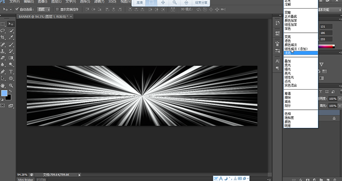Select the Blur tool
Viewport: 342px width, 181px height.
click(3, 64)
